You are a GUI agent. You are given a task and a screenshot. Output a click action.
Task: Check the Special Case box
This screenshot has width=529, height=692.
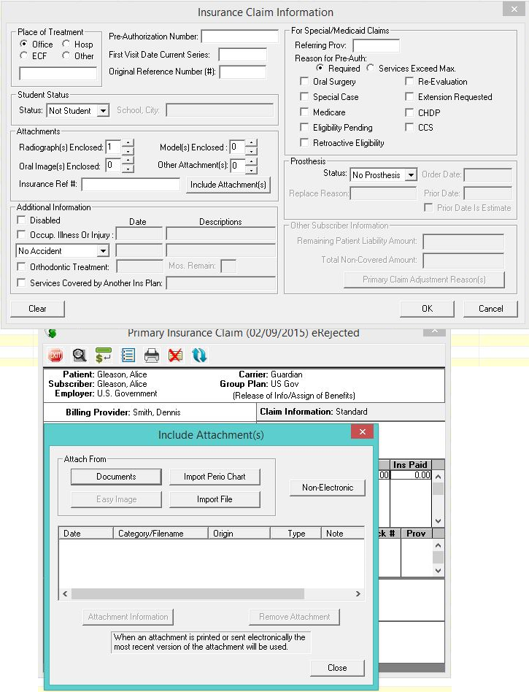[x=304, y=96]
